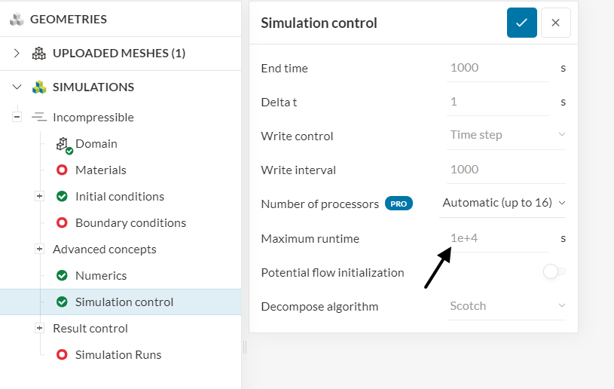Image resolution: width=614 pixels, height=389 pixels.
Task: Click the Geometries cubes icon
Action: point(17,20)
